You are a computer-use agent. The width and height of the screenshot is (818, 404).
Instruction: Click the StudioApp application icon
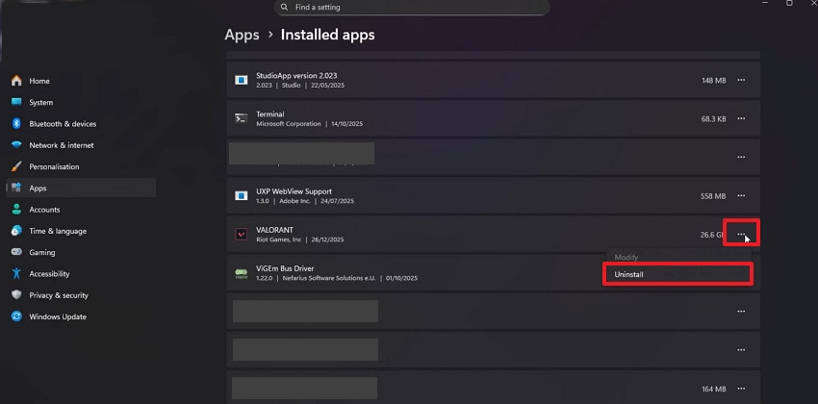click(241, 80)
